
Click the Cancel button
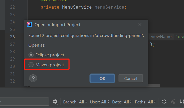[131, 78]
